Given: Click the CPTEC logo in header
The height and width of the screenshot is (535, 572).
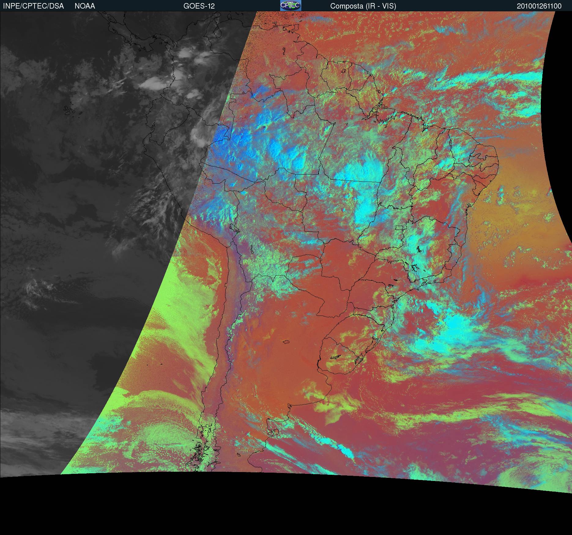Looking at the screenshot, I should click(x=291, y=6).
